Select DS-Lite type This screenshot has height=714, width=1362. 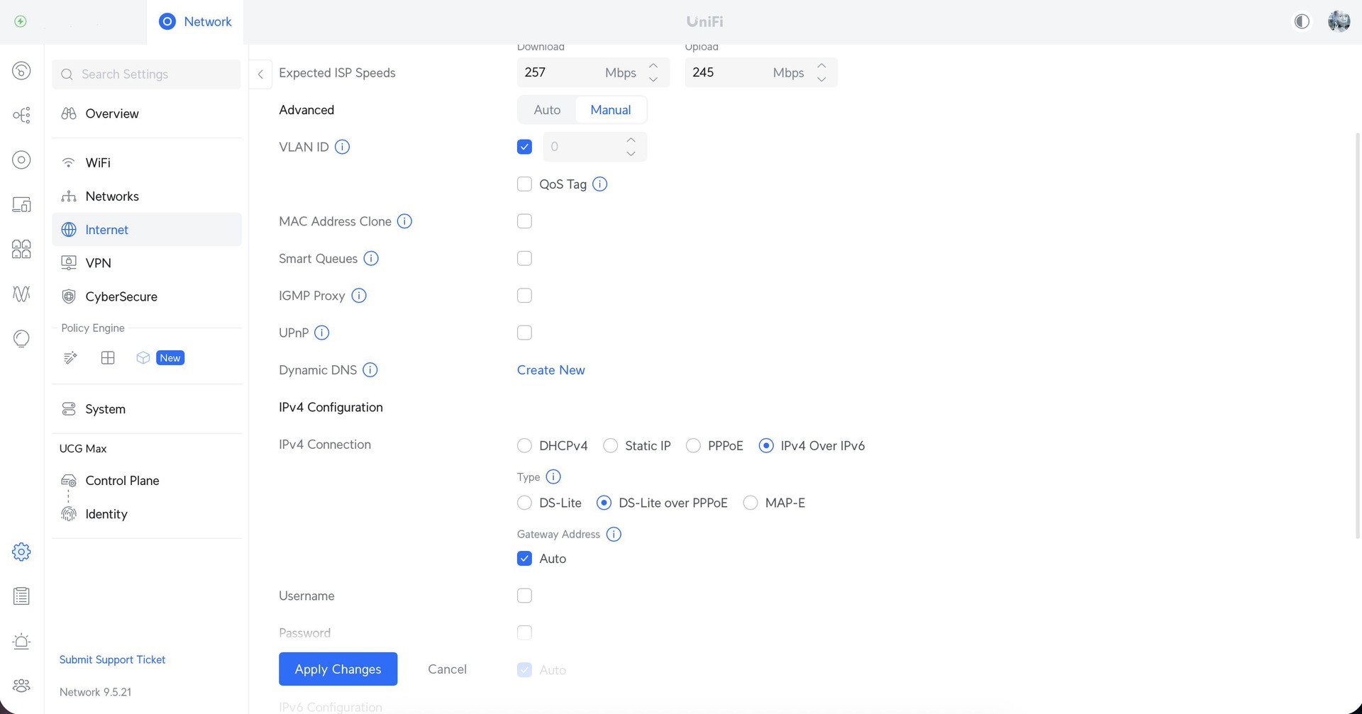point(524,503)
